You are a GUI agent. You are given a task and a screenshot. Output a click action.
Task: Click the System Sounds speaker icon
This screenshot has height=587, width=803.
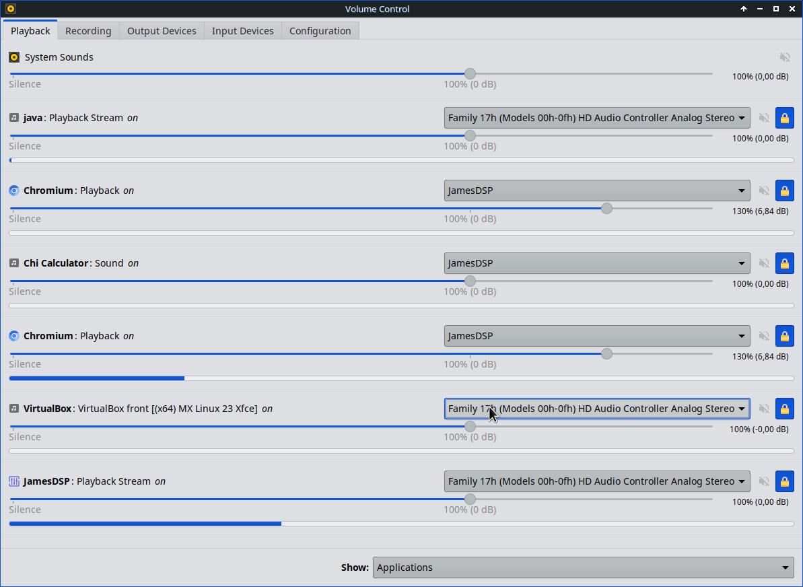[x=14, y=57]
